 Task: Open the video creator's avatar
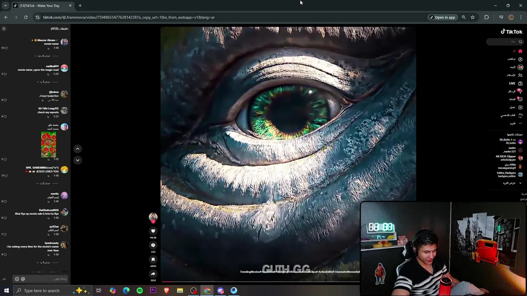coord(153,217)
